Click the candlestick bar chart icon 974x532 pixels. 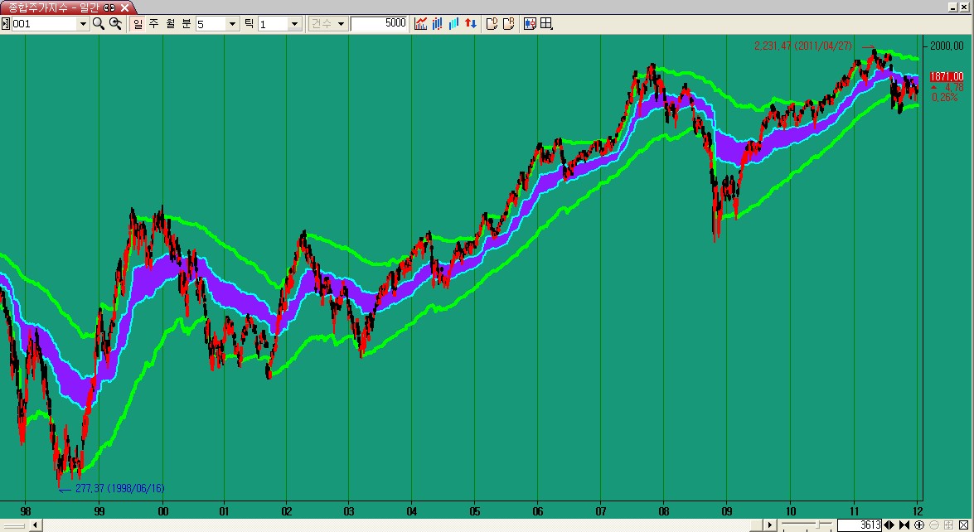(x=438, y=24)
